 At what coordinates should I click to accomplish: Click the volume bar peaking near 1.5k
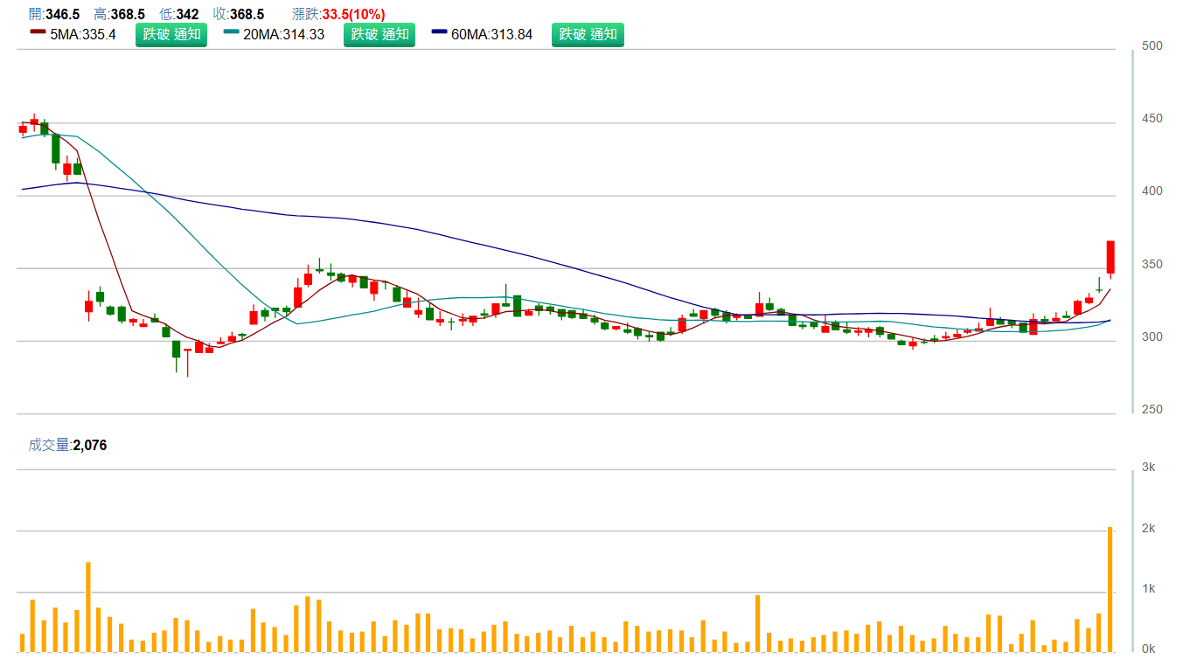(88, 607)
